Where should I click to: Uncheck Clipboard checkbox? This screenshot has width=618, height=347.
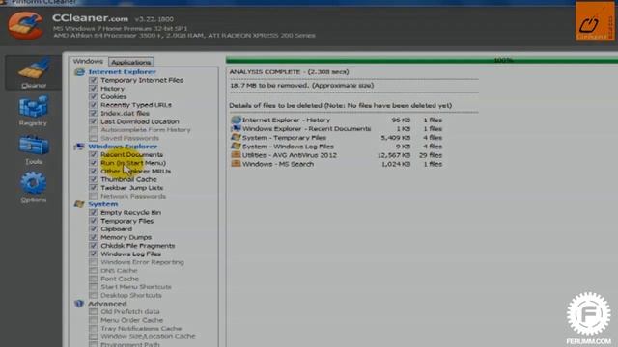click(x=94, y=229)
